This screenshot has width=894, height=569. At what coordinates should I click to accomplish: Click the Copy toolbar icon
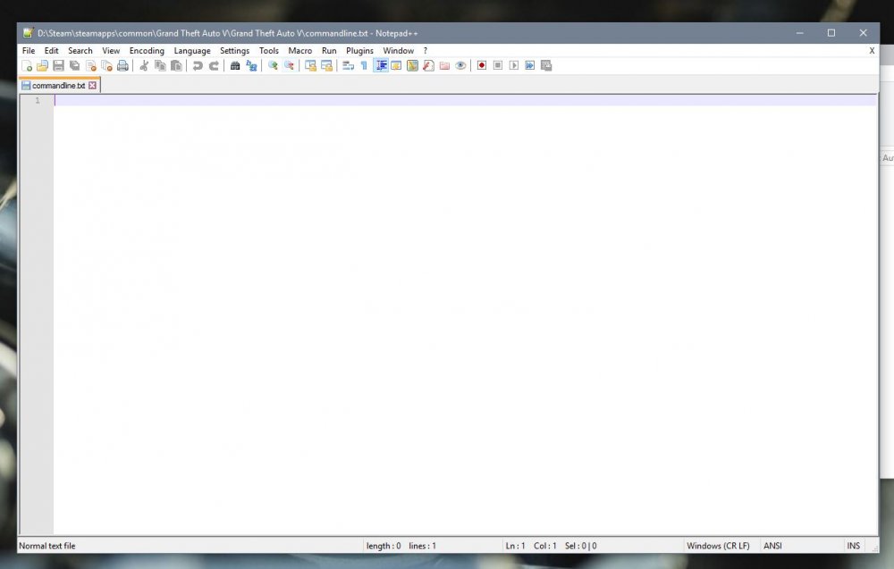[160, 65]
